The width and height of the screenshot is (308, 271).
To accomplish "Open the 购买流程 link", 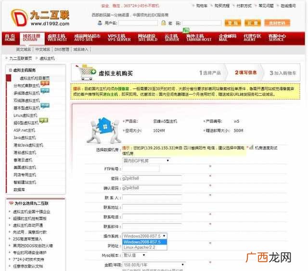I will point(222,6).
